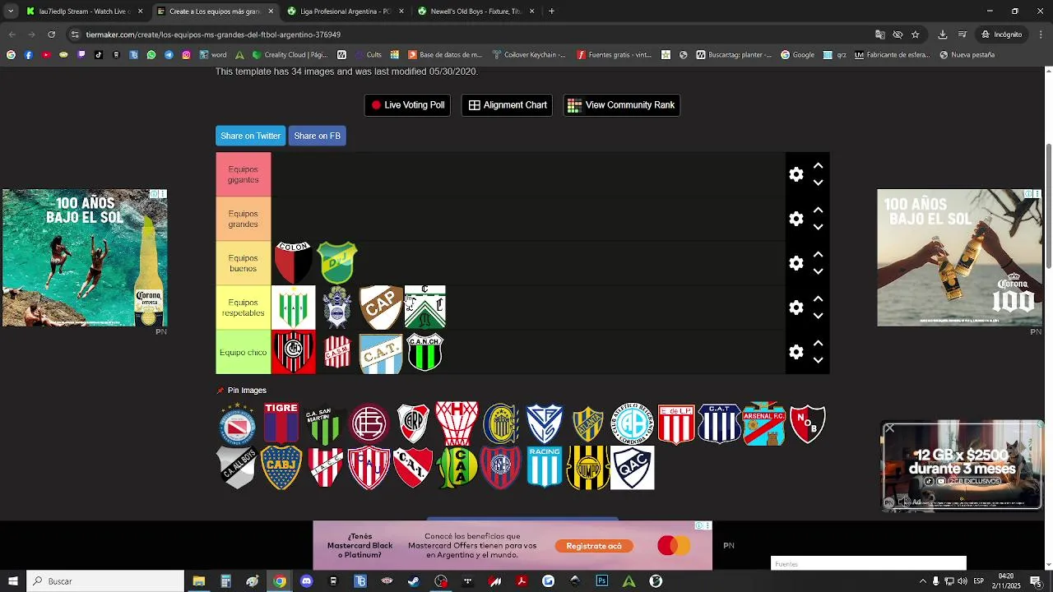Click the Equipo chico green label

(244, 352)
